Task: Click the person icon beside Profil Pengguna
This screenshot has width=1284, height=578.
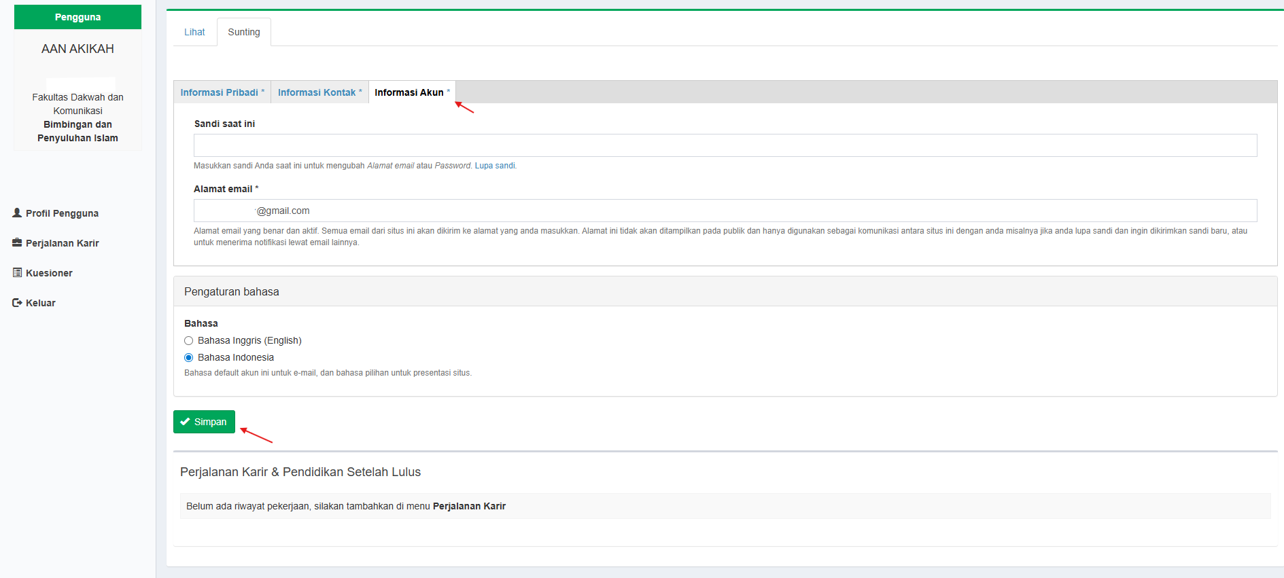Action: pyautogui.click(x=17, y=213)
